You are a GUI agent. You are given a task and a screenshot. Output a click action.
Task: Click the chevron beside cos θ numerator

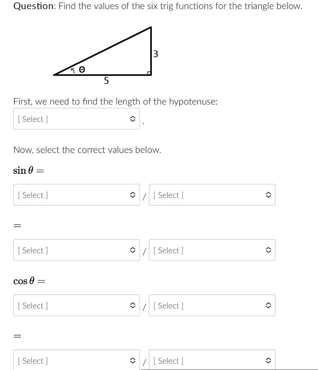point(133,305)
